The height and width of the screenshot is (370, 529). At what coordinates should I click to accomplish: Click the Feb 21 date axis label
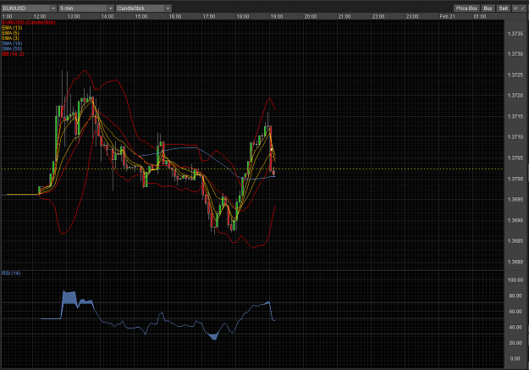pyautogui.click(x=447, y=16)
